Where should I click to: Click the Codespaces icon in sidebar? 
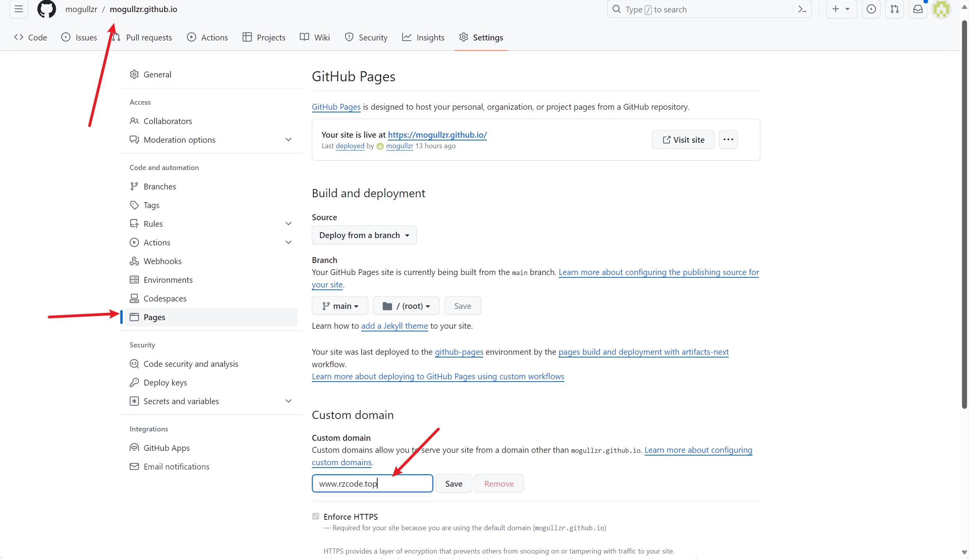134,298
